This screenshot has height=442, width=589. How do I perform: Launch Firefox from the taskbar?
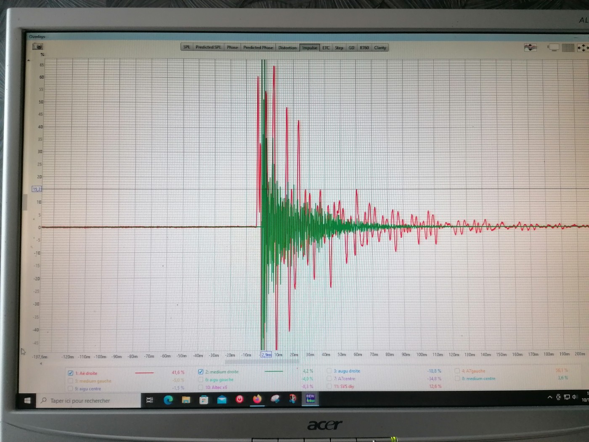257,399
